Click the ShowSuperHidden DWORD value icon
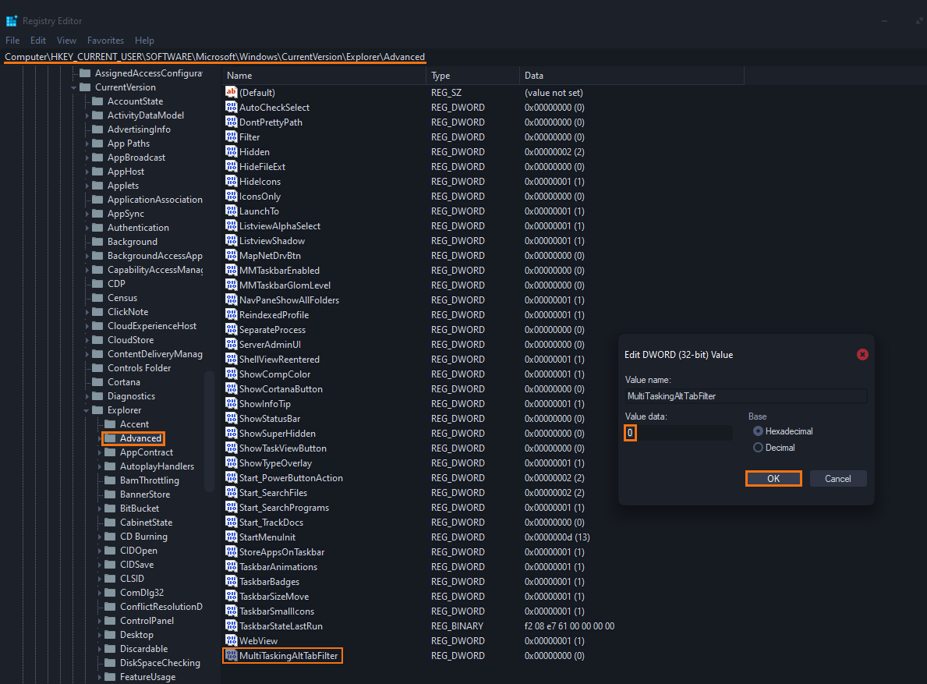 tap(231, 433)
